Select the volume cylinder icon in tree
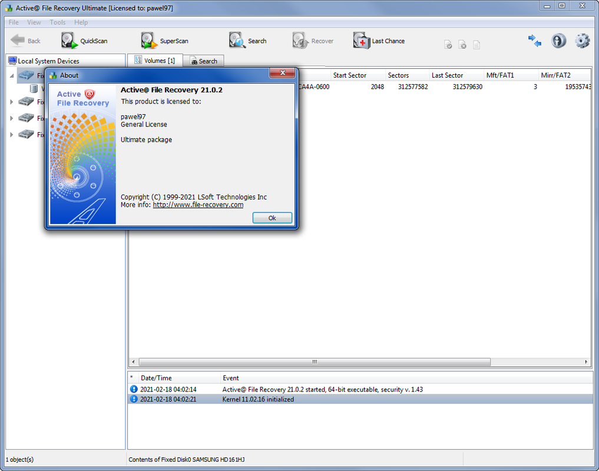The height and width of the screenshot is (471, 599). [x=34, y=89]
